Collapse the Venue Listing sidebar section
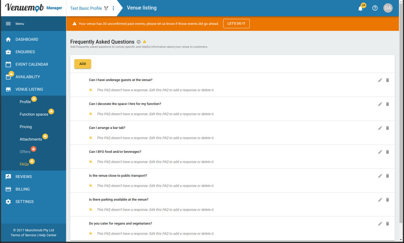The height and width of the screenshot is (243, 404). [x=29, y=89]
